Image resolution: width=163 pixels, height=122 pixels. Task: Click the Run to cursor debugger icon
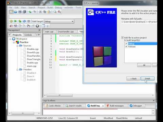coord(16,26)
